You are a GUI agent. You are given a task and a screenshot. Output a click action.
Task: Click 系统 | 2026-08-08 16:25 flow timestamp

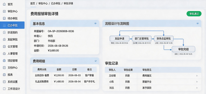click(x=183, y=54)
